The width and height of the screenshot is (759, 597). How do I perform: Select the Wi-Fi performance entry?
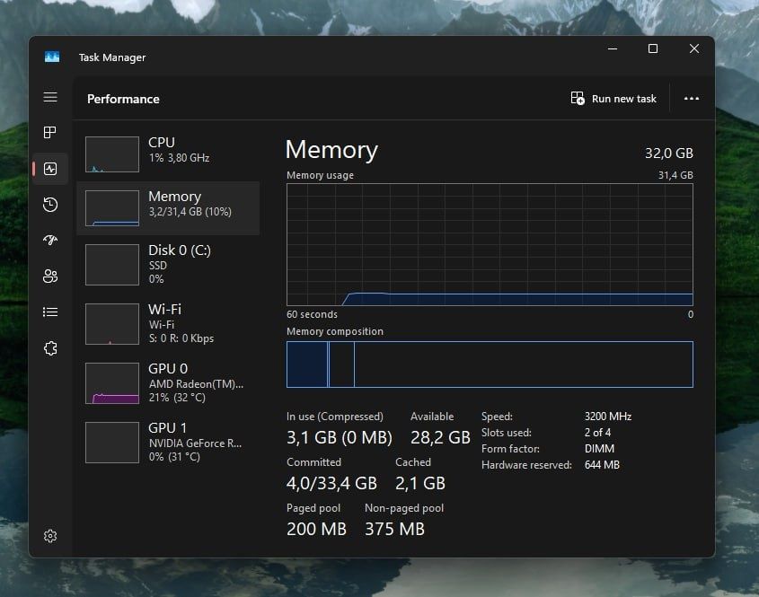pos(169,324)
